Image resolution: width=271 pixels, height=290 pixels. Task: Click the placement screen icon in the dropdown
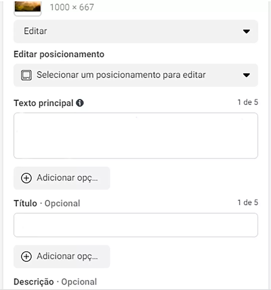click(x=26, y=75)
